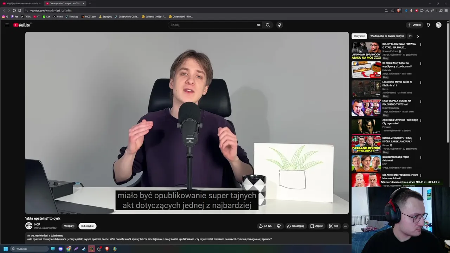The width and height of the screenshot is (450, 253).
Task: Open options for DUBIEL ZNISZCZYŁ FIRMĘ video
Action: (421, 138)
